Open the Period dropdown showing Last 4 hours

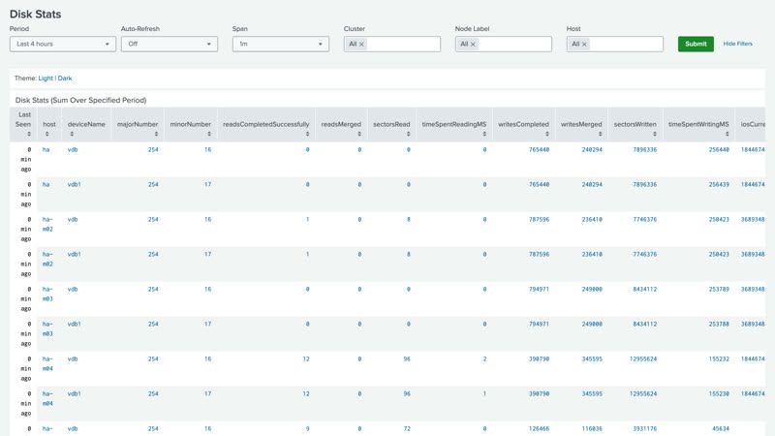click(x=63, y=44)
